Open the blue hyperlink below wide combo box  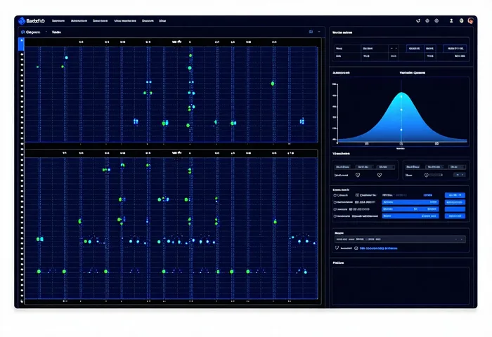point(378,249)
